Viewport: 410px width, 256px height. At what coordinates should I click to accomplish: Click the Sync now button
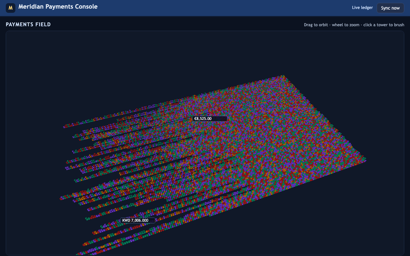point(390,8)
